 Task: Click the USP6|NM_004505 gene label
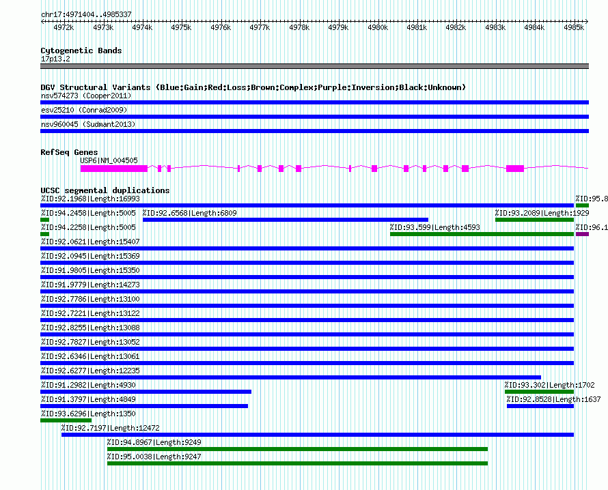tap(109, 160)
